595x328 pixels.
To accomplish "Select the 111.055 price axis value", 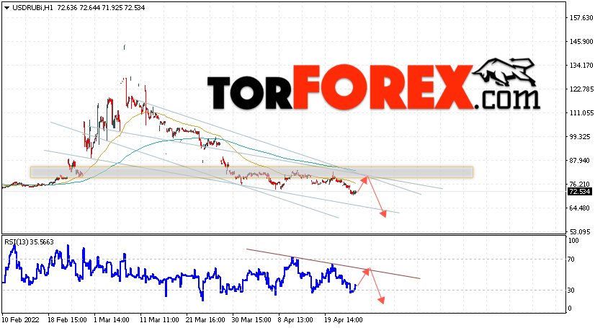I will point(581,112).
